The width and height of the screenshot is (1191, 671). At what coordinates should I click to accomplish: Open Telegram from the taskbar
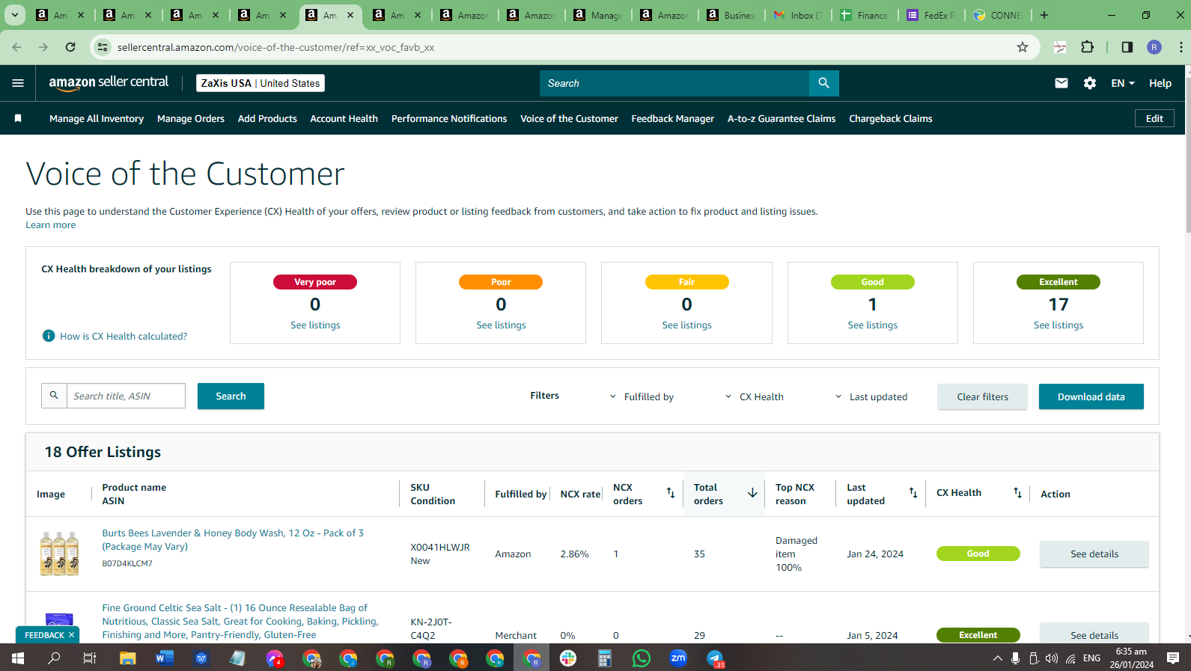coord(715,658)
